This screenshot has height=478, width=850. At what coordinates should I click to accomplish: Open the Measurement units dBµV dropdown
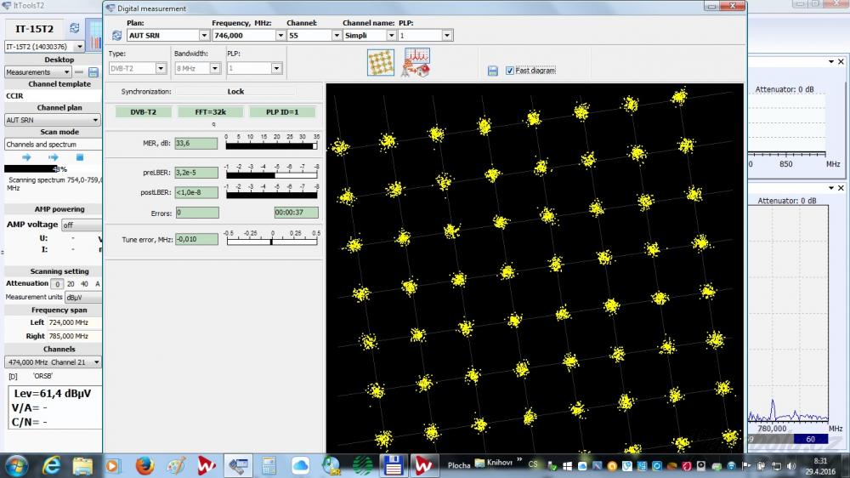pyautogui.click(x=83, y=298)
